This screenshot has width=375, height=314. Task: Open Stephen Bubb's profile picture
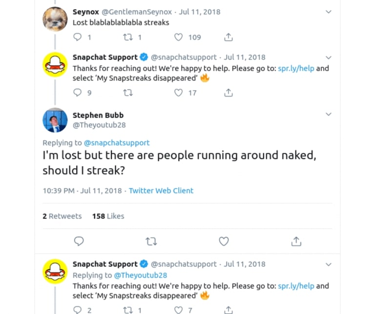point(55,120)
